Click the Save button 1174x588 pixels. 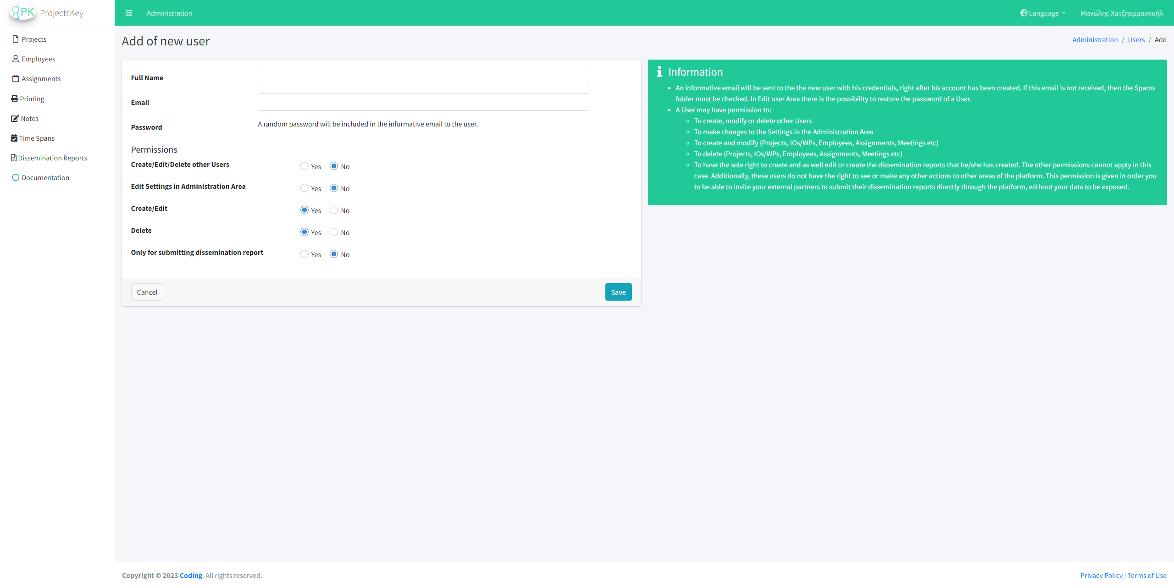[x=618, y=292]
